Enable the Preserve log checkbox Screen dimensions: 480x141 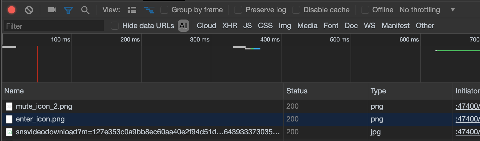[238, 10]
